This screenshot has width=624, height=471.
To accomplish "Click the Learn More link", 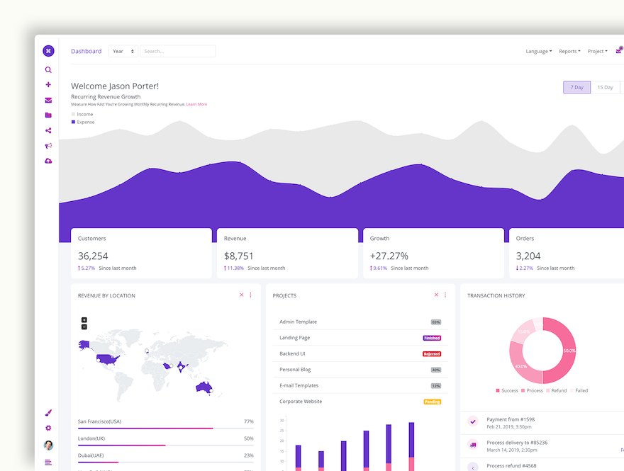I will click(196, 104).
